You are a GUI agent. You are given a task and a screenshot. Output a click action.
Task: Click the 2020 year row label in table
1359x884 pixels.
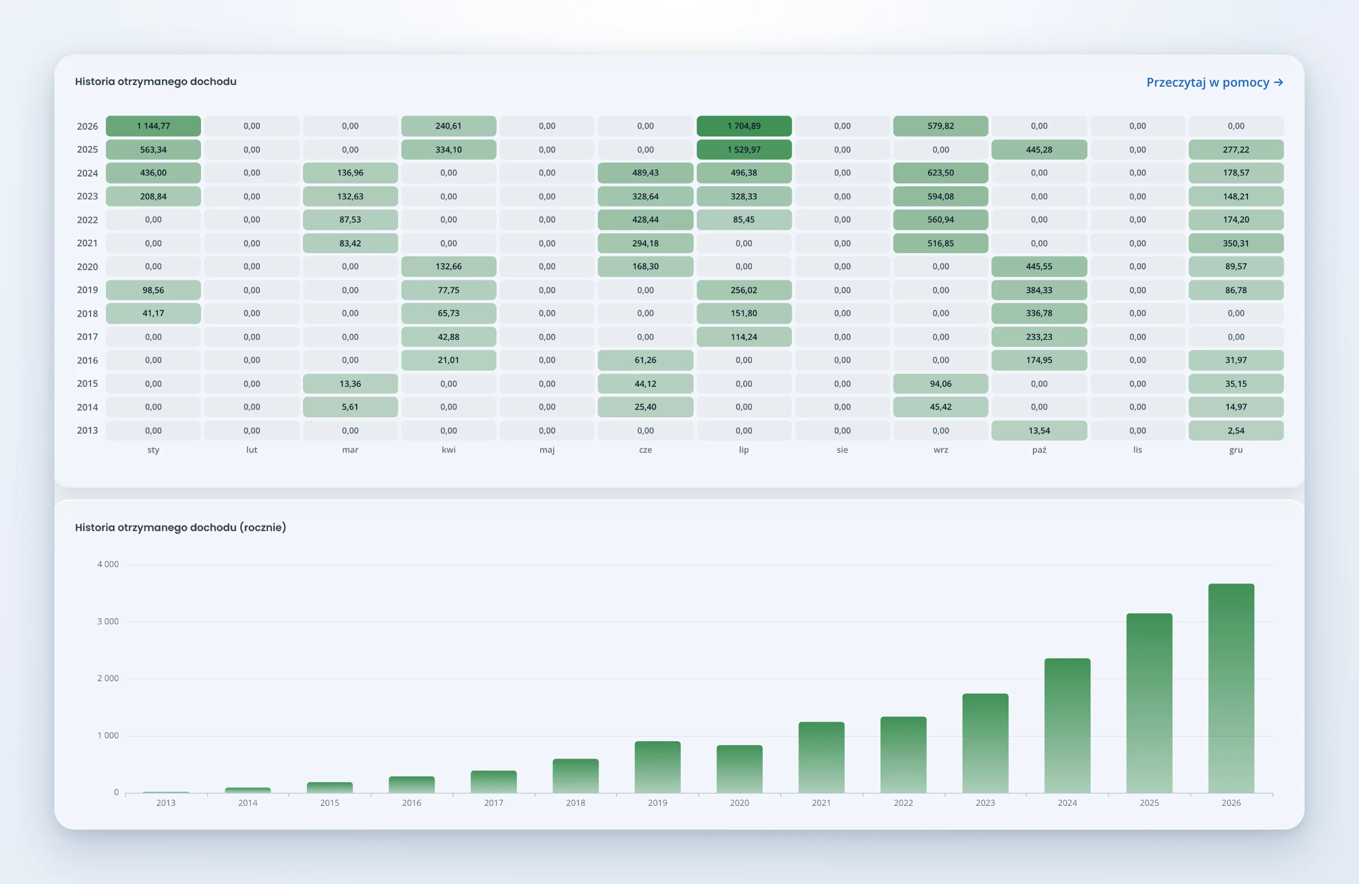tap(87, 267)
